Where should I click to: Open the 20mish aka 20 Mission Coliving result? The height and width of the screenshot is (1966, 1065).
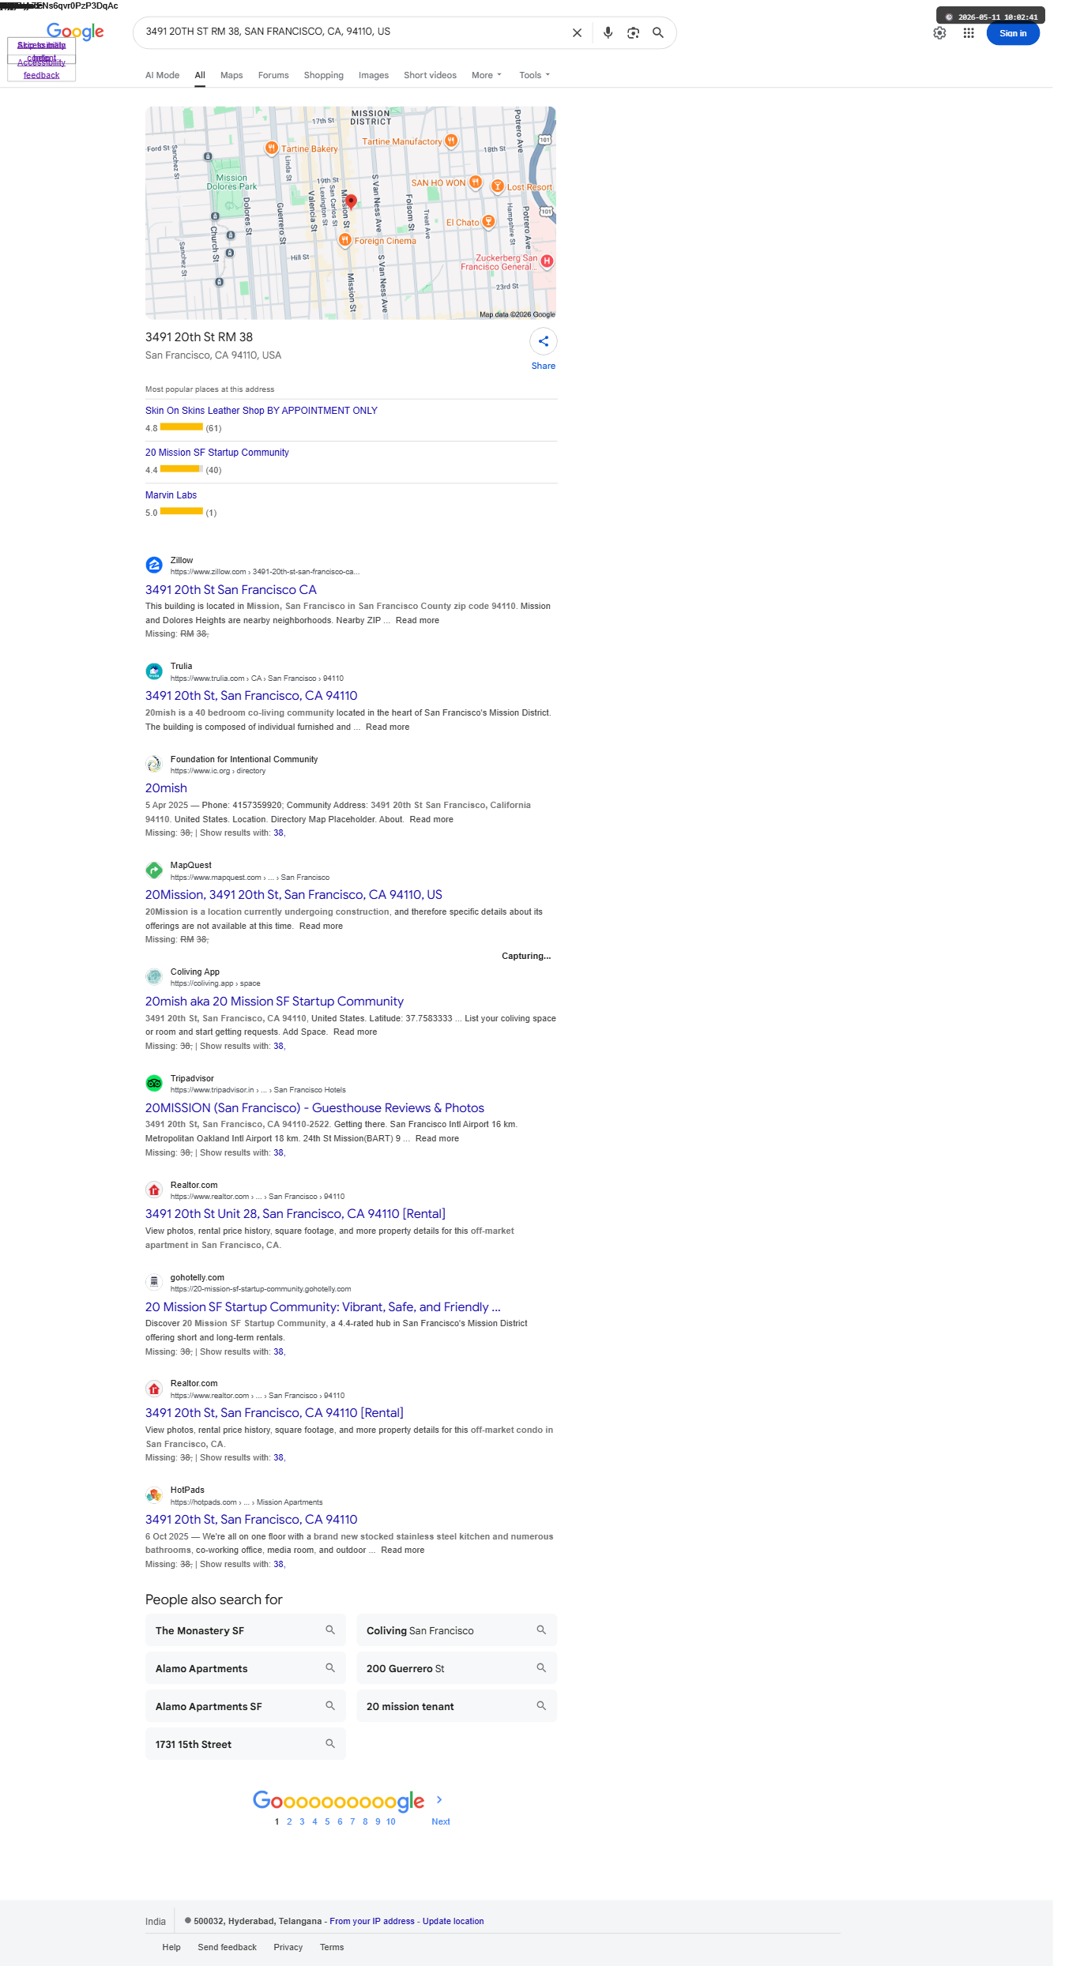click(x=274, y=1002)
